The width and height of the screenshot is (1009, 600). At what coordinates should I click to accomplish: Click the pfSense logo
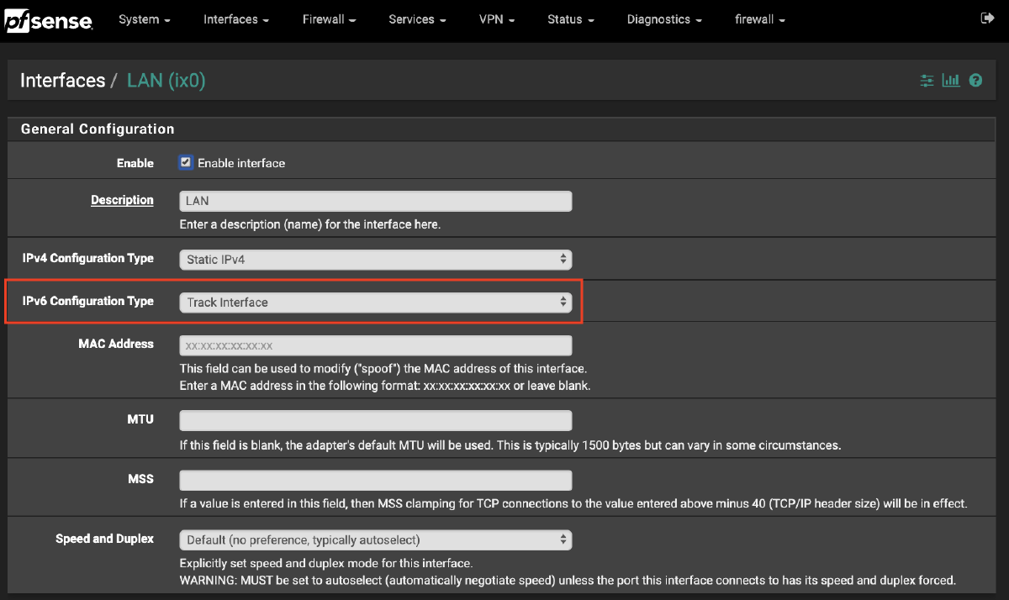(x=48, y=21)
